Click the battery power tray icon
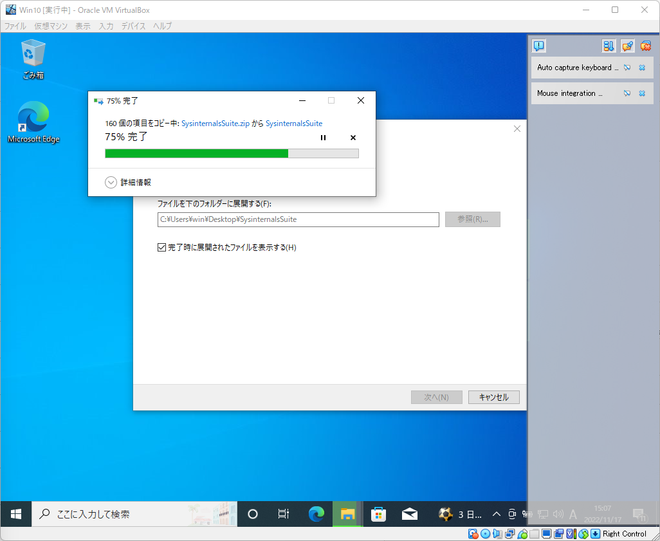Viewport: 660px width, 541px height. pyautogui.click(x=527, y=514)
